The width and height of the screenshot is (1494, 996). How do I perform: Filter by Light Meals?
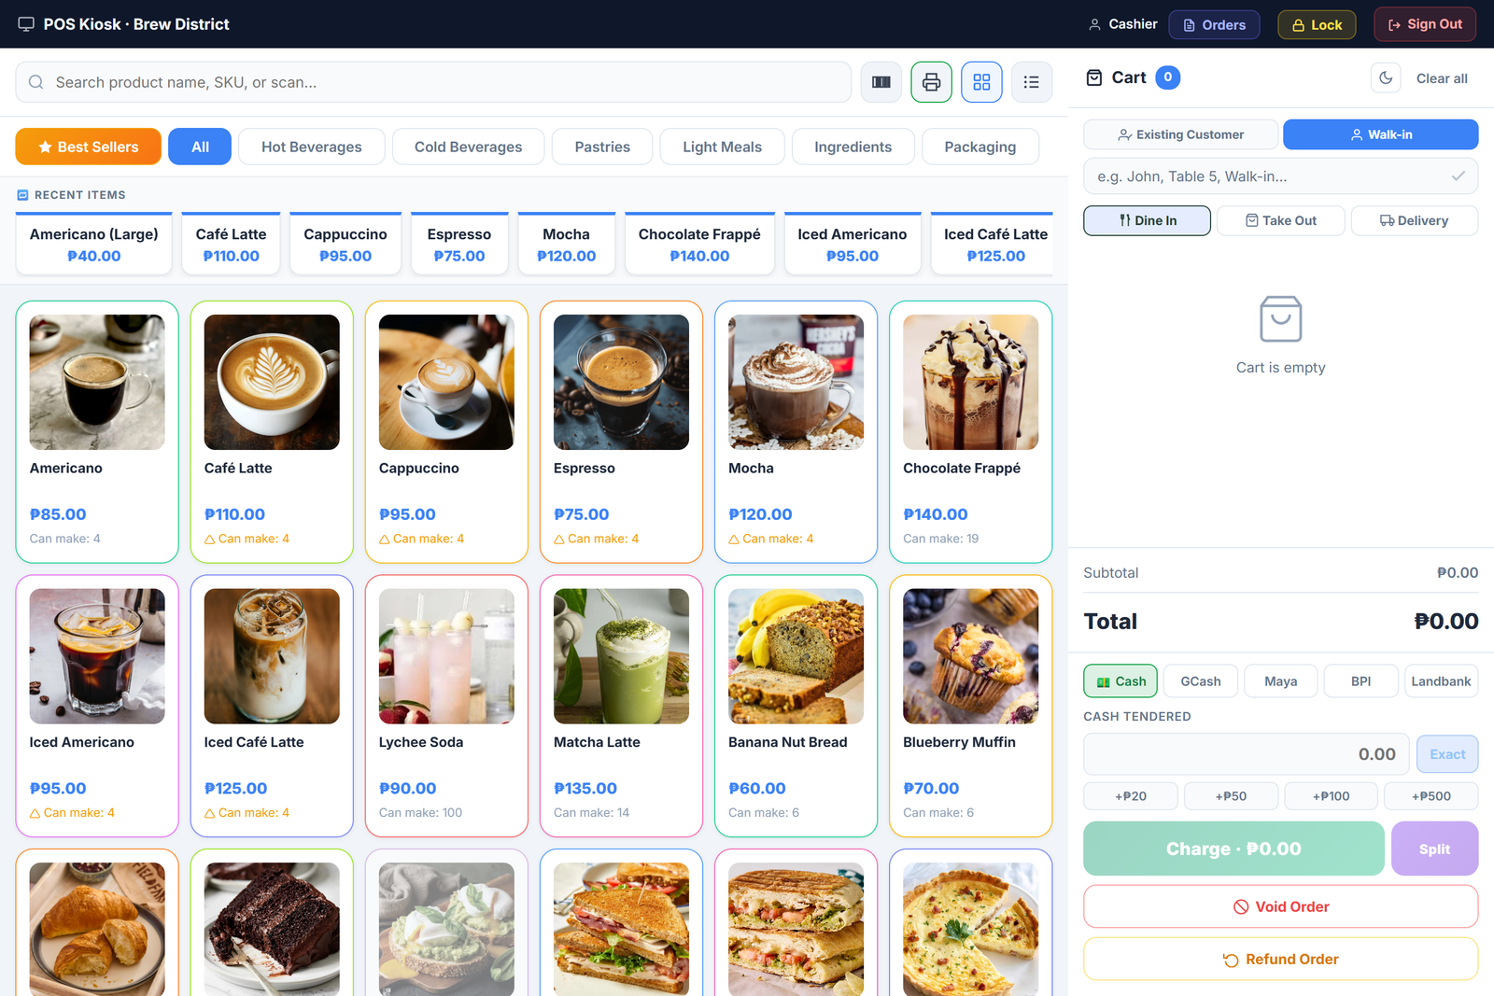pyautogui.click(x=722, y=147)
